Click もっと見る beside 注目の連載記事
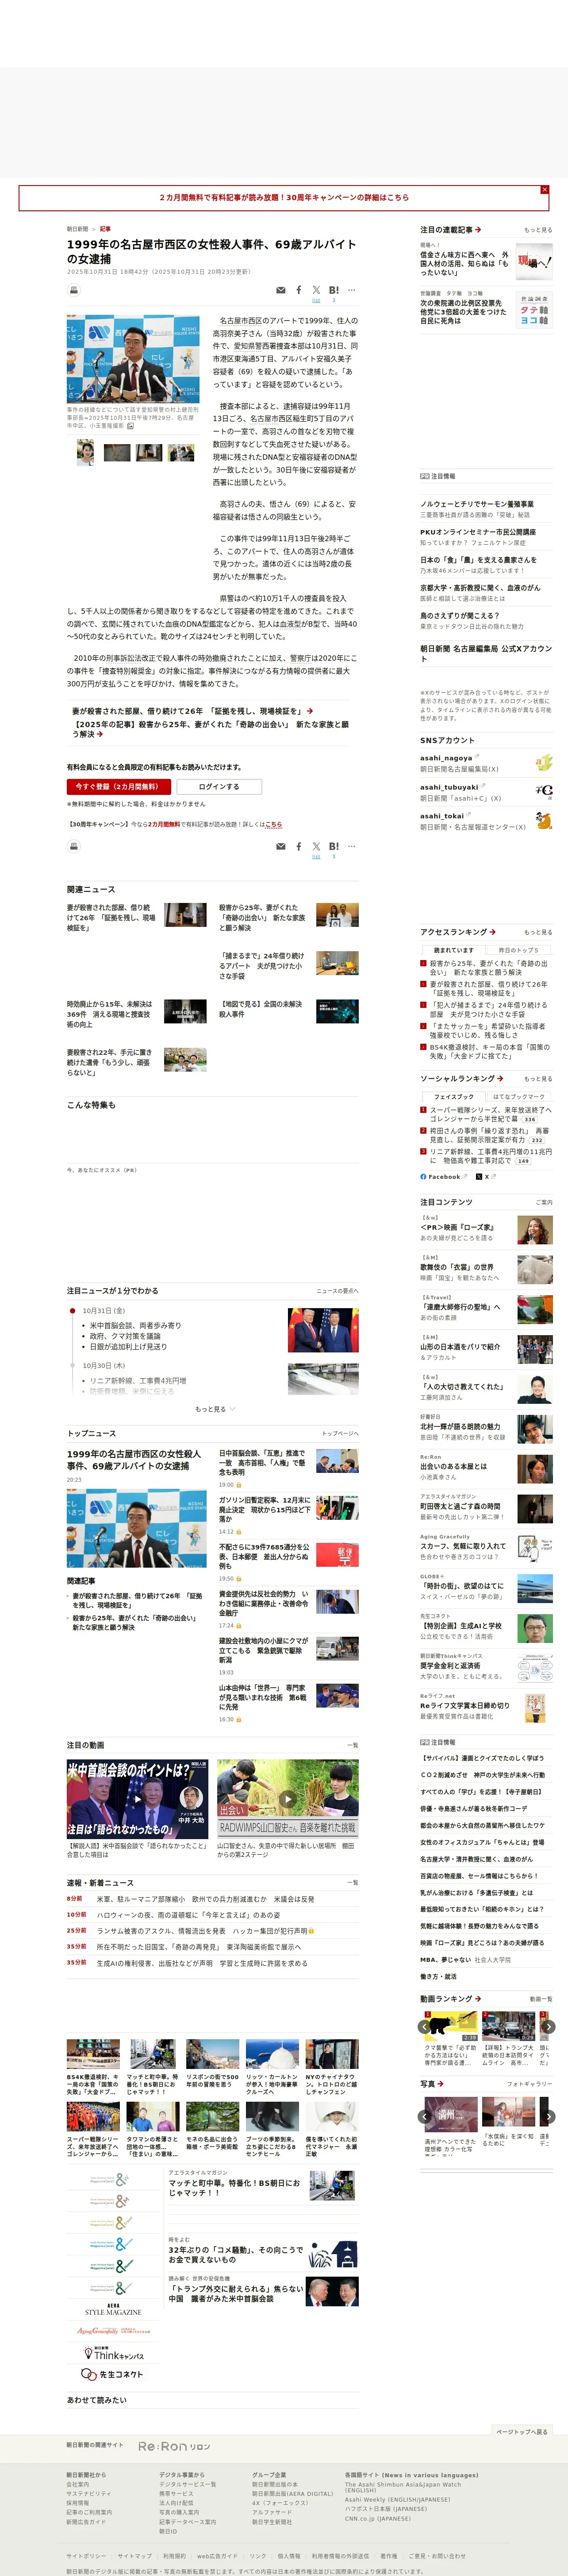The height and width of the screenshot is (2576, 568). (538, 230)
